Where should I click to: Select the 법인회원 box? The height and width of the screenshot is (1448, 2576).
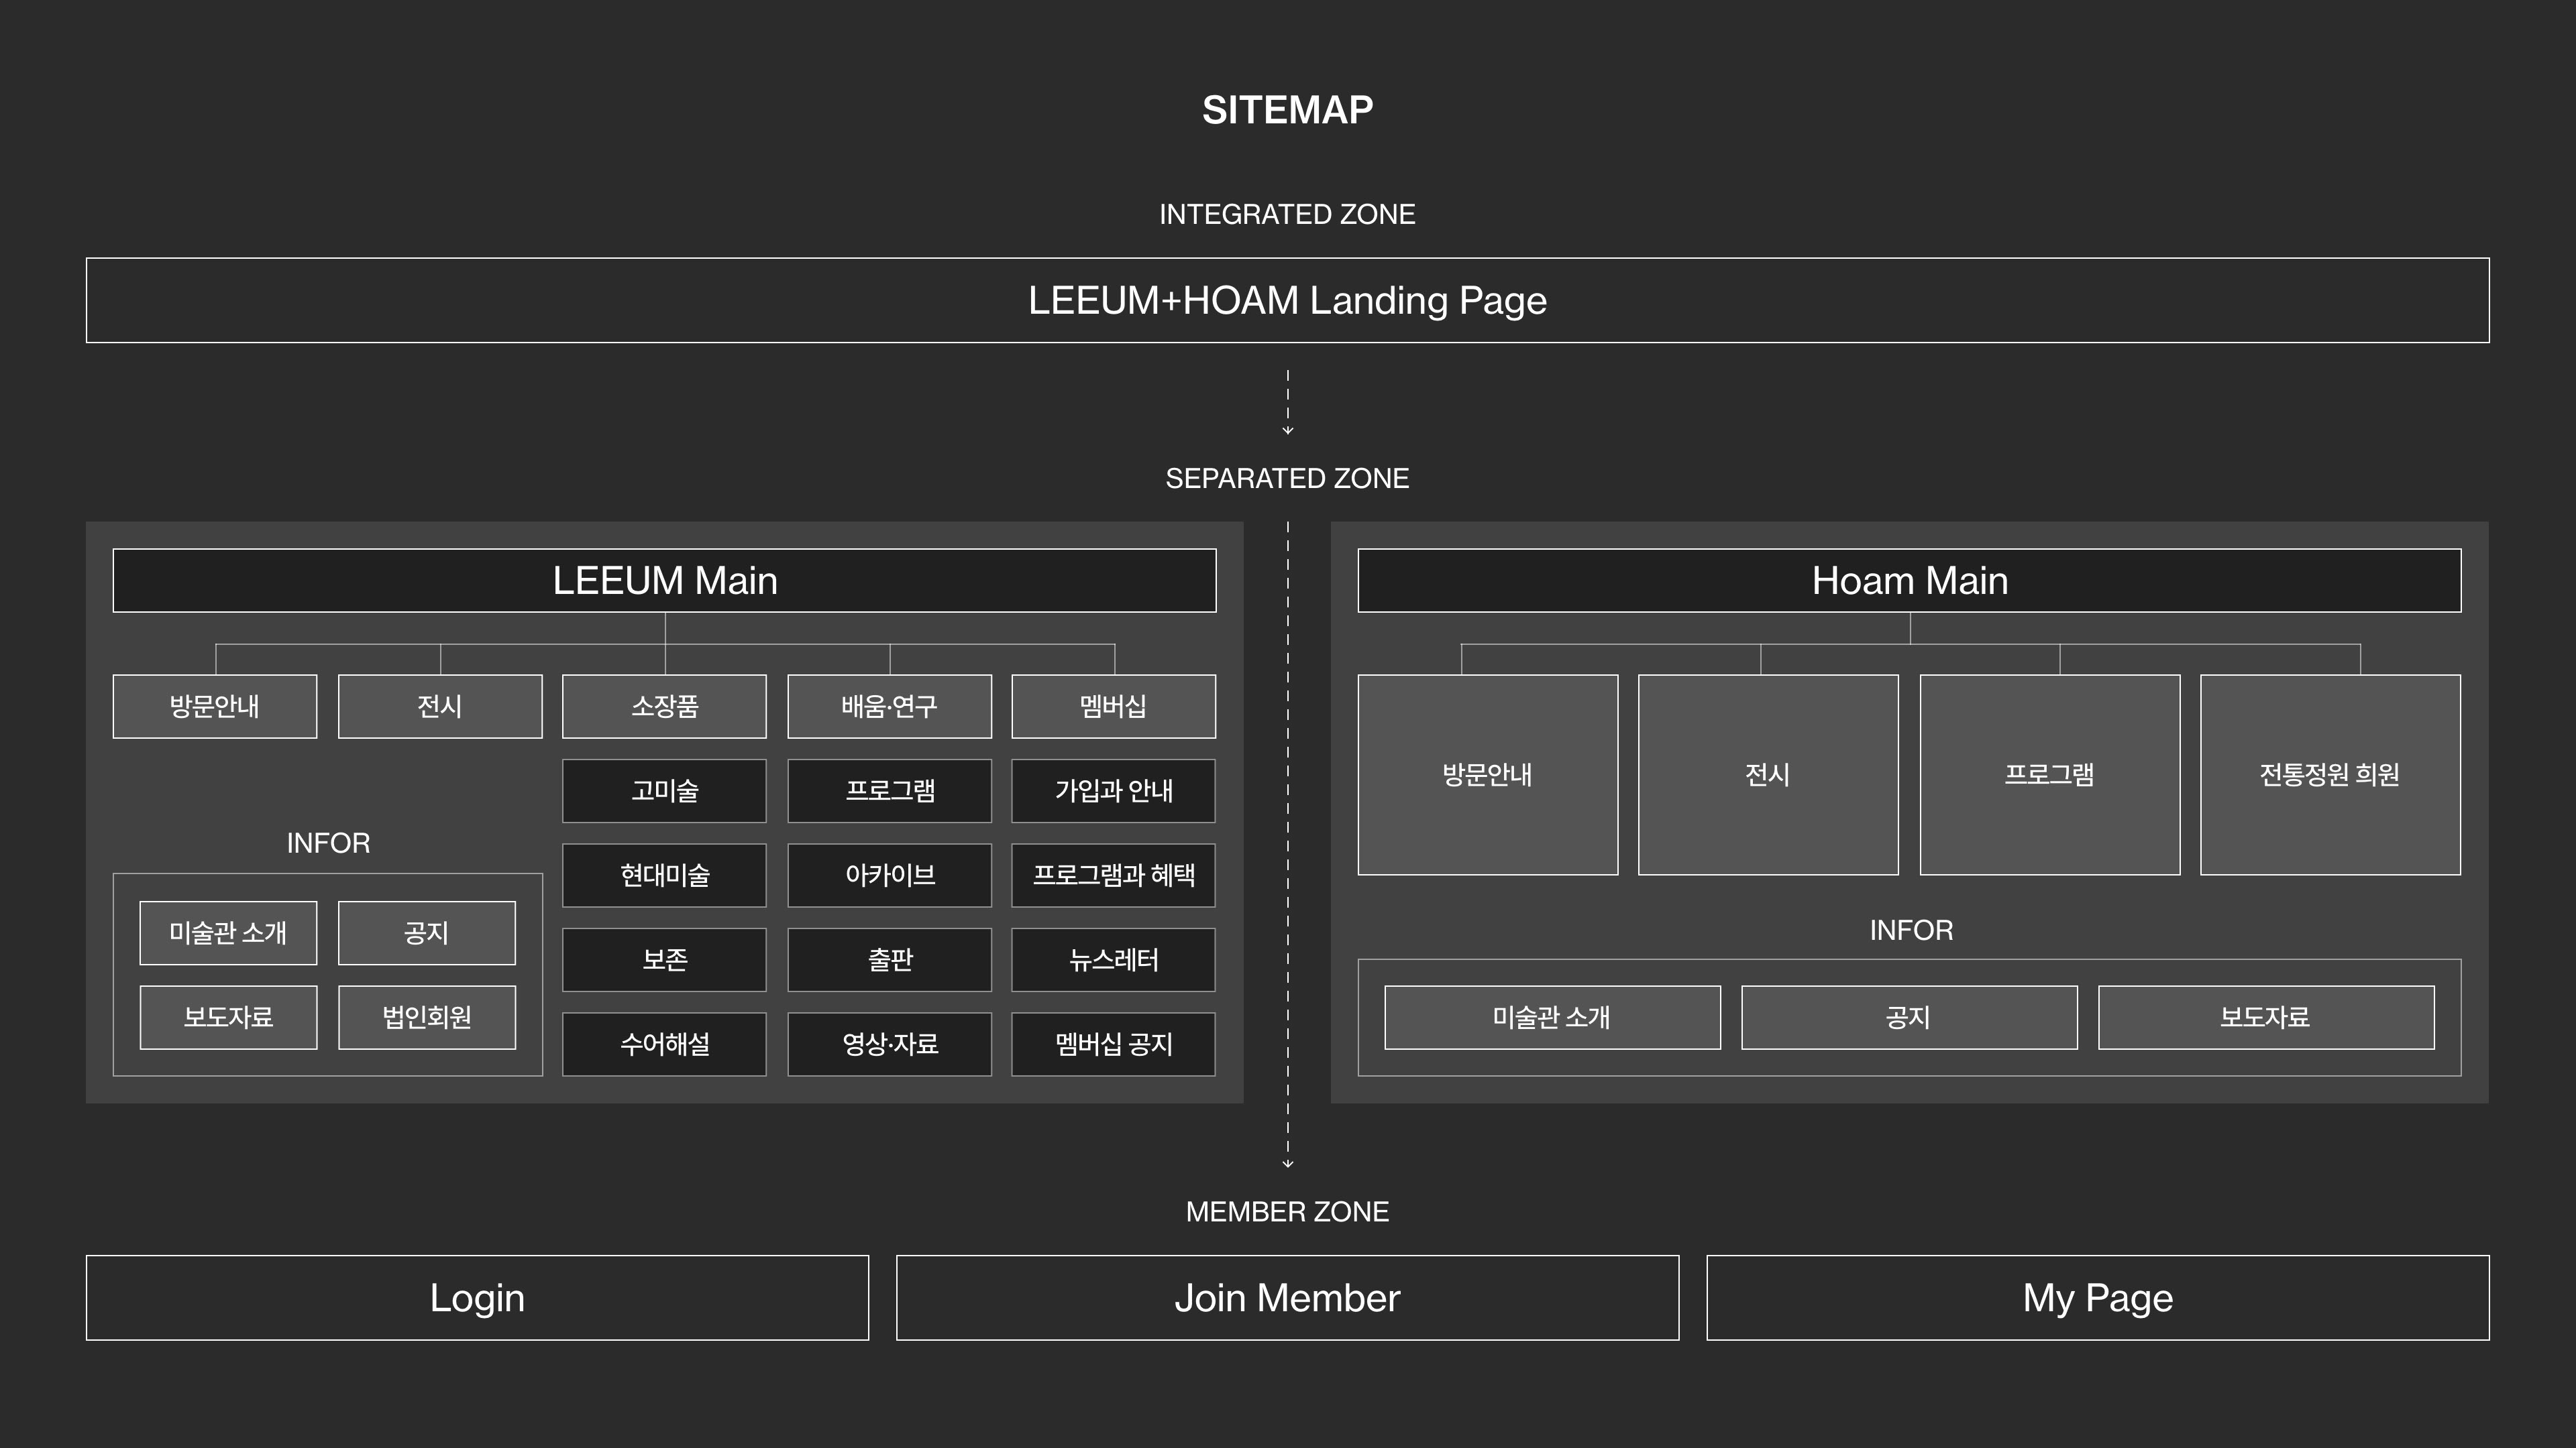click(427, 1018)
